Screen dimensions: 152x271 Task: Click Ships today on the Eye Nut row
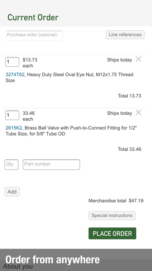click(x=119, y=60)
